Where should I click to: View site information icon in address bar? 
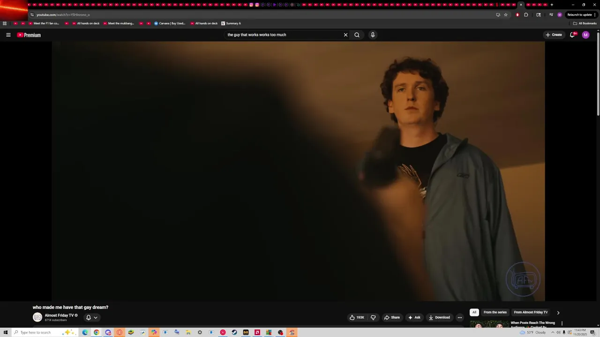(32, 15)
